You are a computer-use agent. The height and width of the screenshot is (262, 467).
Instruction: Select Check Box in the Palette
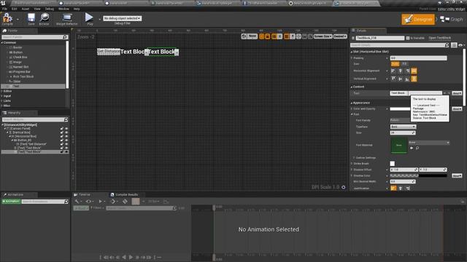click(x=20, y=57)
